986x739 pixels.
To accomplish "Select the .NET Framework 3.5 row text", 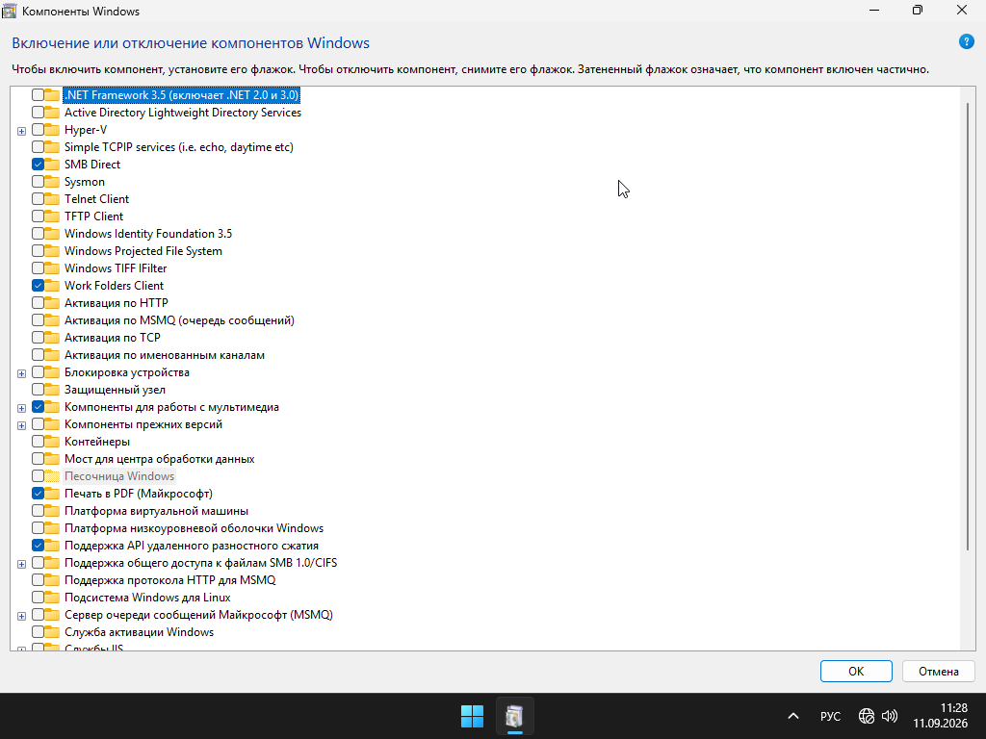I will click(x=181, y=95).
